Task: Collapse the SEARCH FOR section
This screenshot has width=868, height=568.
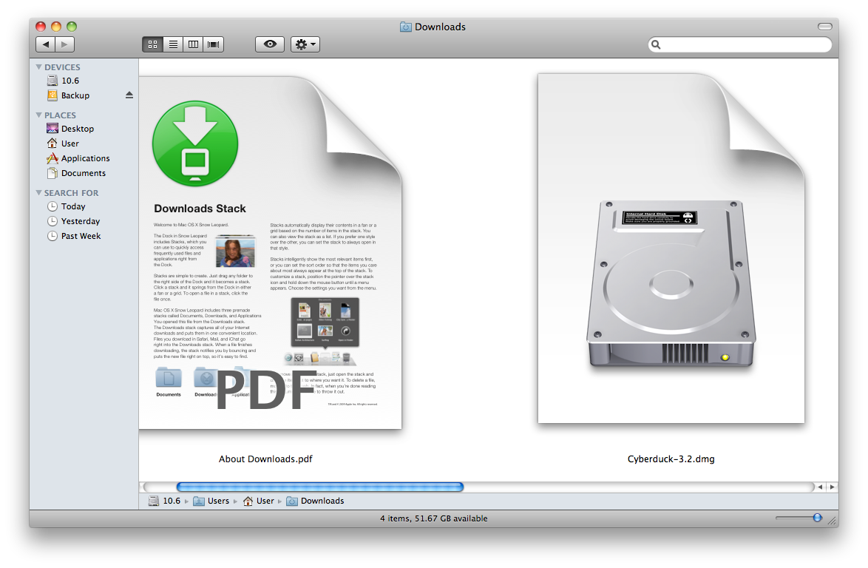Action: [x=38, y=192]
